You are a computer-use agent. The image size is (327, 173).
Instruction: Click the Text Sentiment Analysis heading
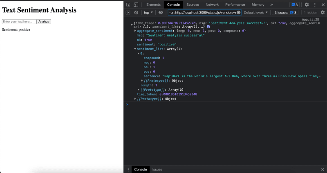pyautogui.click(x=39, y=10)
